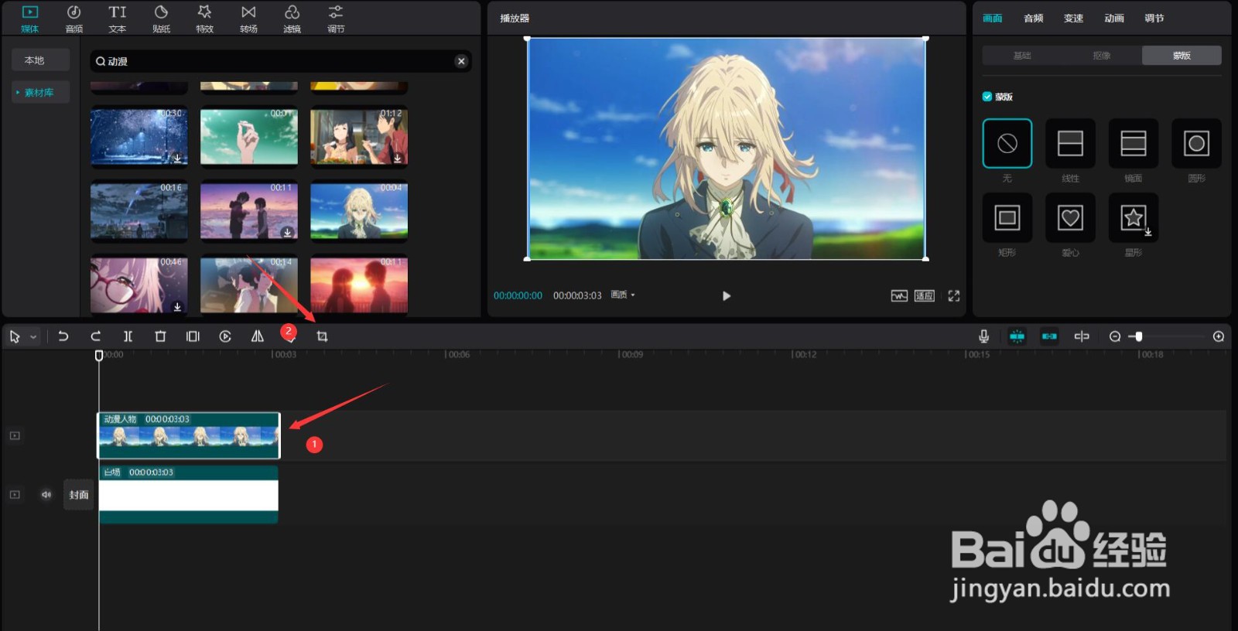Play the preview video
The image size is (1238, 631).
[726, 295]
